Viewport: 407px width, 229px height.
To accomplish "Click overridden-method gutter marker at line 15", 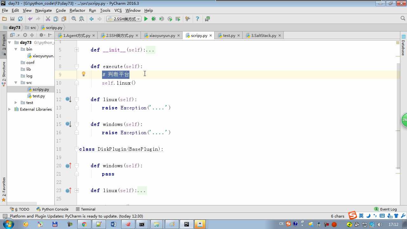I will 68,124.
